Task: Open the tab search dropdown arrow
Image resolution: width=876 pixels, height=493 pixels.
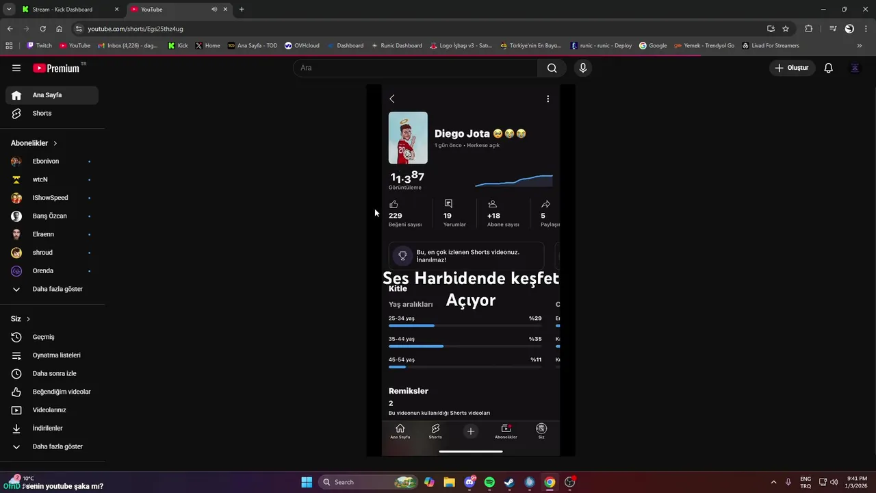Action: (x=8, y=10)
